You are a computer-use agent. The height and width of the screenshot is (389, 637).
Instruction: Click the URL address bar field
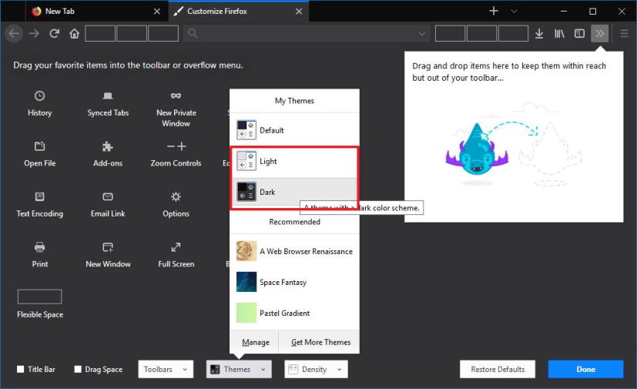pyautogui.click(x=307, y=33)
